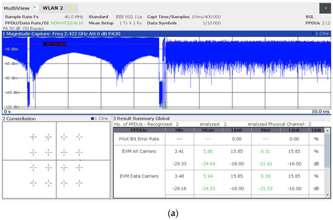
Task: Switch to the MultiView tab
Action: pos(16,8)
